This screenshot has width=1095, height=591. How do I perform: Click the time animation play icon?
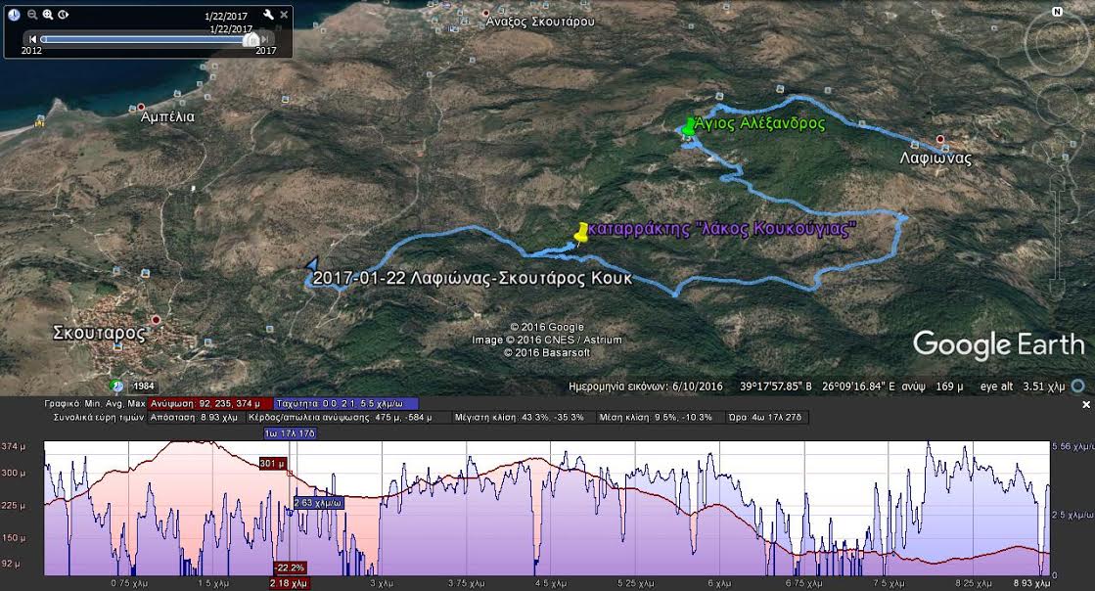click(x=64, y=15)
